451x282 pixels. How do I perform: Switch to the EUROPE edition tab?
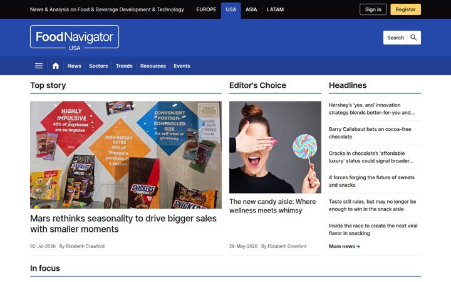206,9
